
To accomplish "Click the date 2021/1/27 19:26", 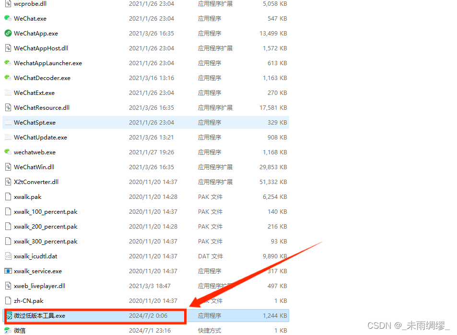I will click(x=152, y=152).
